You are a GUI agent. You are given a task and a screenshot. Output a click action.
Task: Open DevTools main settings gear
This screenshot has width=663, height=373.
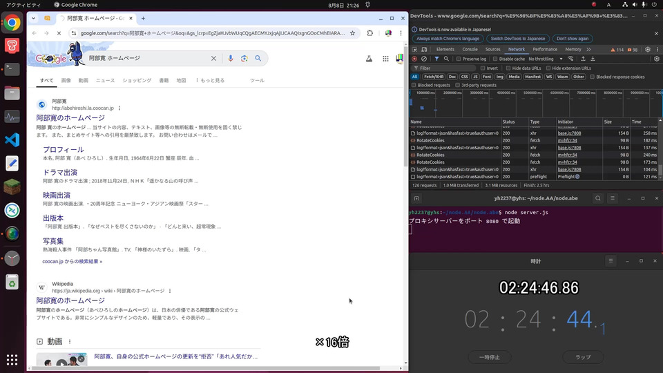[x=648, y=50]
